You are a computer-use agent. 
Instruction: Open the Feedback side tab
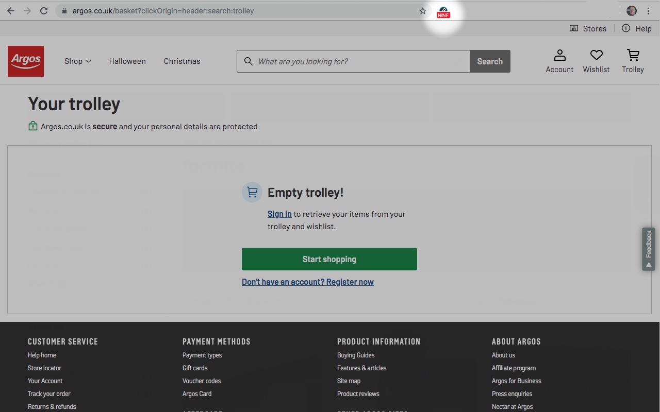click(x=649, y=249)
